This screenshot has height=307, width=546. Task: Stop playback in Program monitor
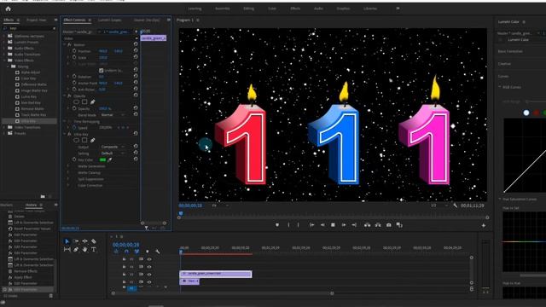coord(333,225)
